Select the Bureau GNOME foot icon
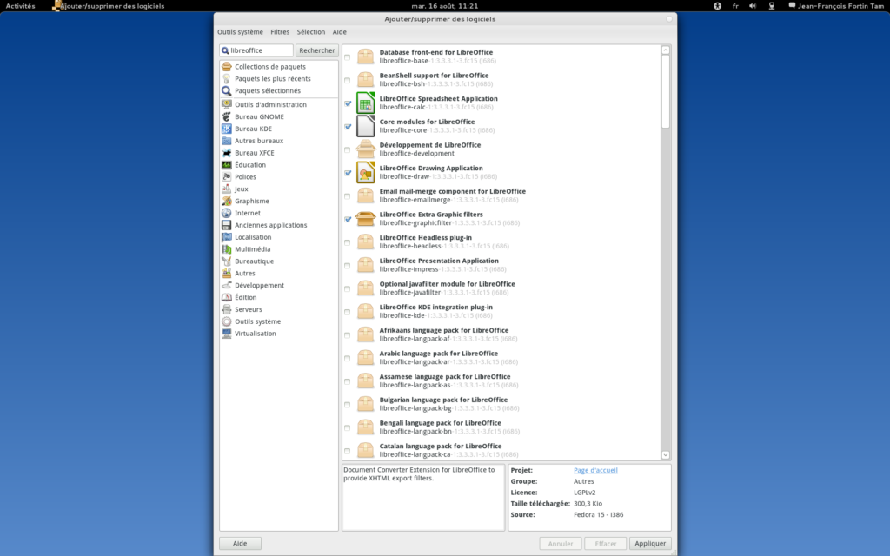890x556 pixels. coord(227,116)
